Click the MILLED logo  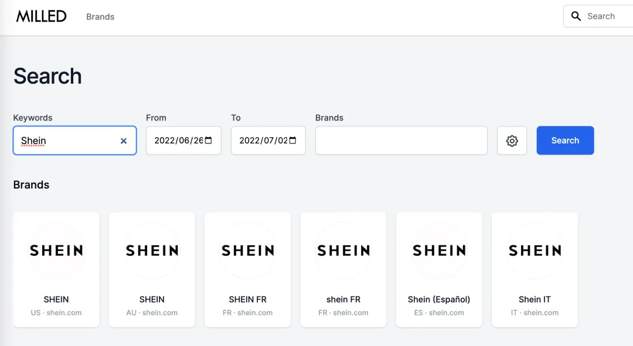tap(41, 16)
